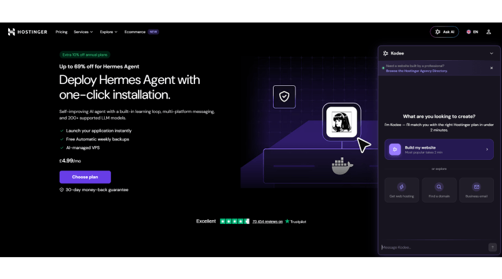Click the shield checkmark tile icon
502x279 pixels.
click(x=284, y=97)
